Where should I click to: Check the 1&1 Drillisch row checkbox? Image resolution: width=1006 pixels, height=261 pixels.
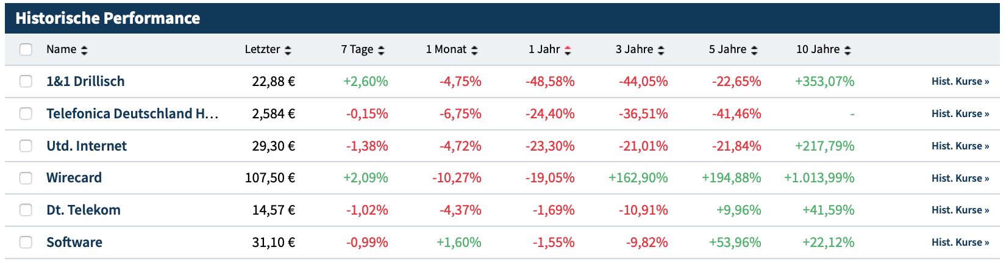tap(26, 81)
